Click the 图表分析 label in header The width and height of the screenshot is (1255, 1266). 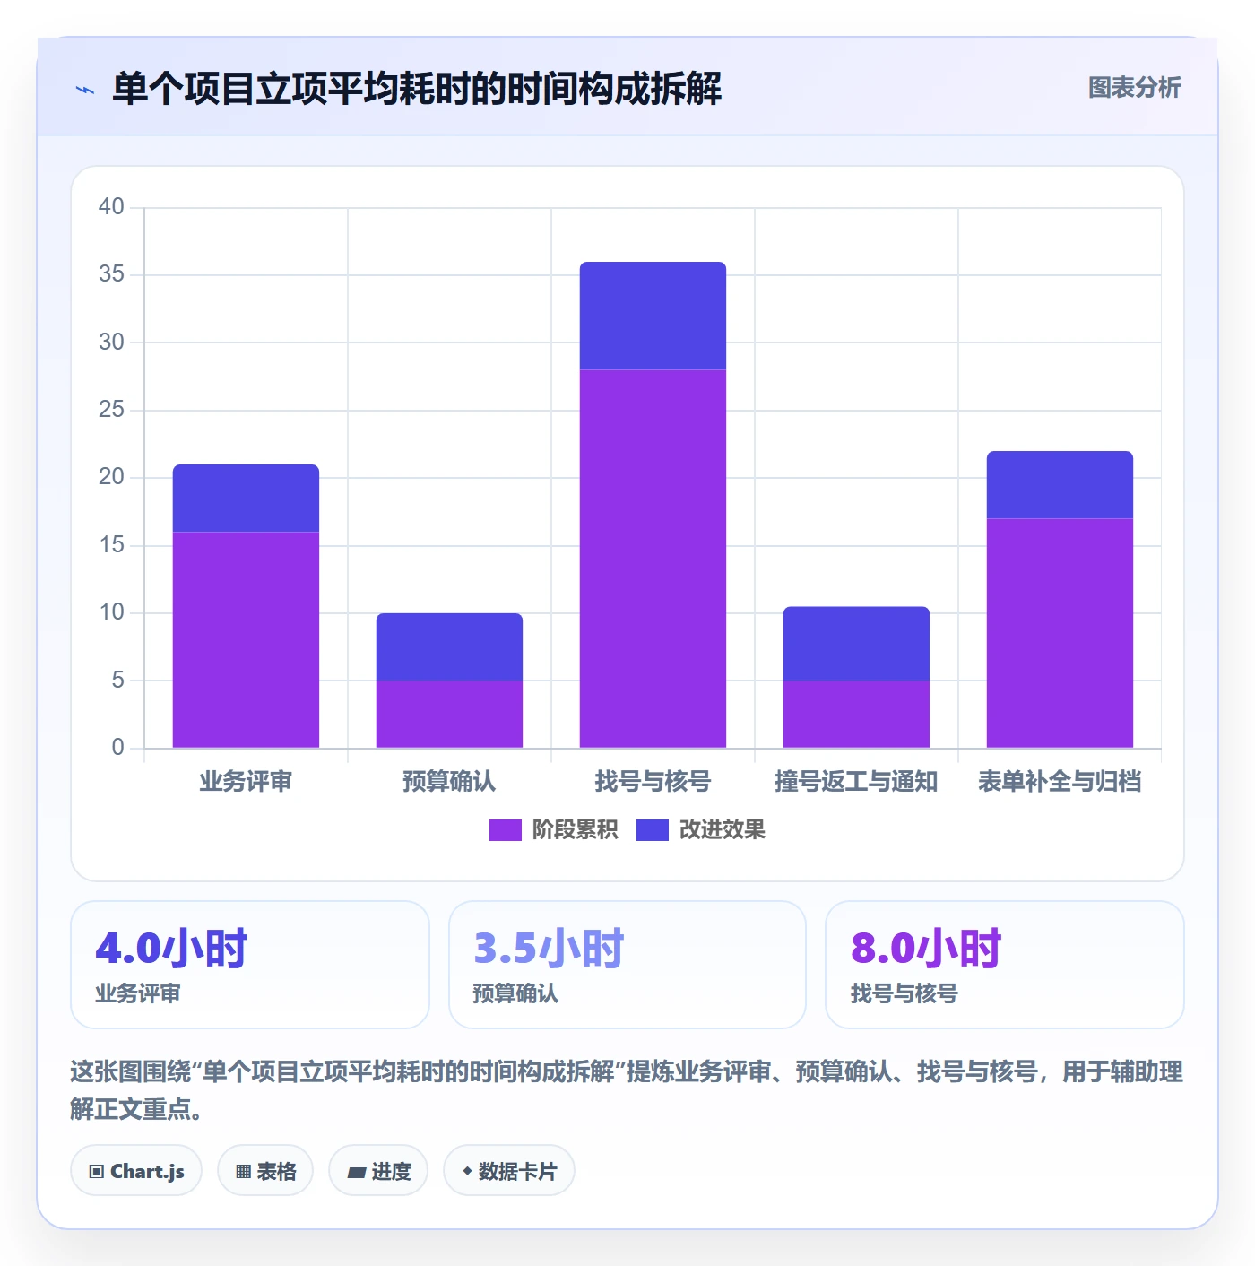[1134, 88]
